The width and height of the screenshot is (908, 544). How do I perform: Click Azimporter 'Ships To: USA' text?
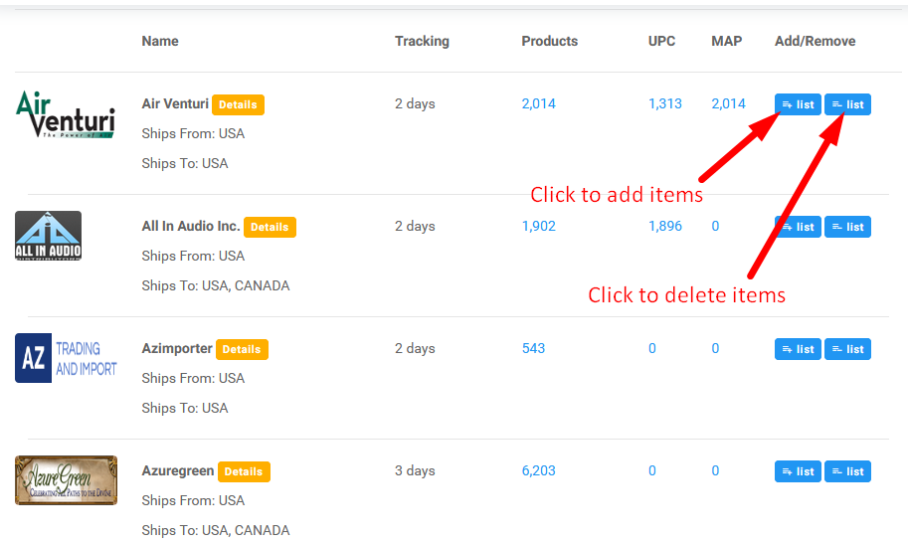[x=185, y=408]
